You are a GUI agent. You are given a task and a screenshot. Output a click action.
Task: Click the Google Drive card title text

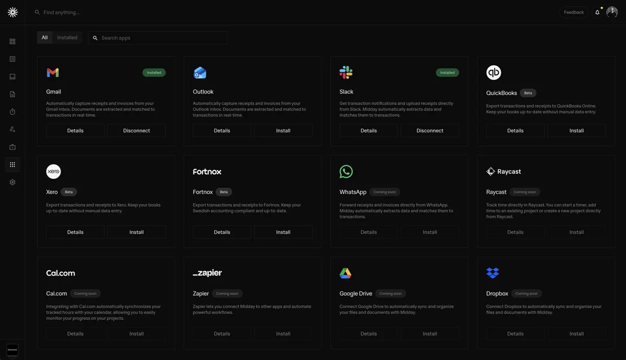[356, 294]
